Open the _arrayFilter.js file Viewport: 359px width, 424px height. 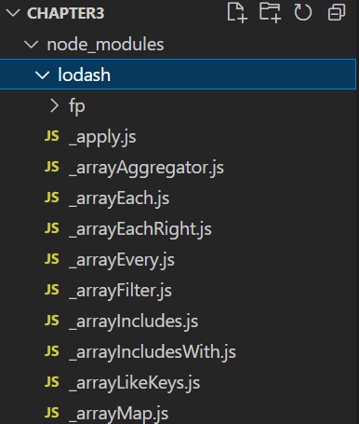(x=120, y=291)
